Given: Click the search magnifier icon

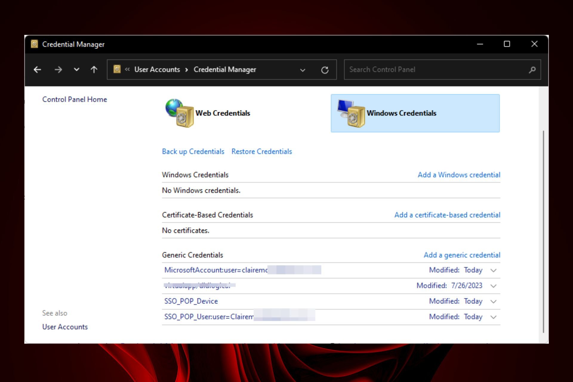Looking at the screenshot, I should [532, 70].
